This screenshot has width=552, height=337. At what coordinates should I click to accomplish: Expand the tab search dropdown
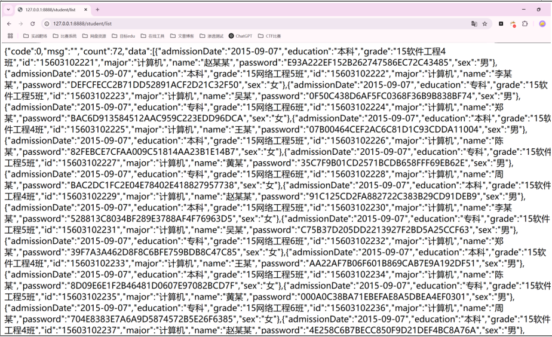(x=8, y=10)
